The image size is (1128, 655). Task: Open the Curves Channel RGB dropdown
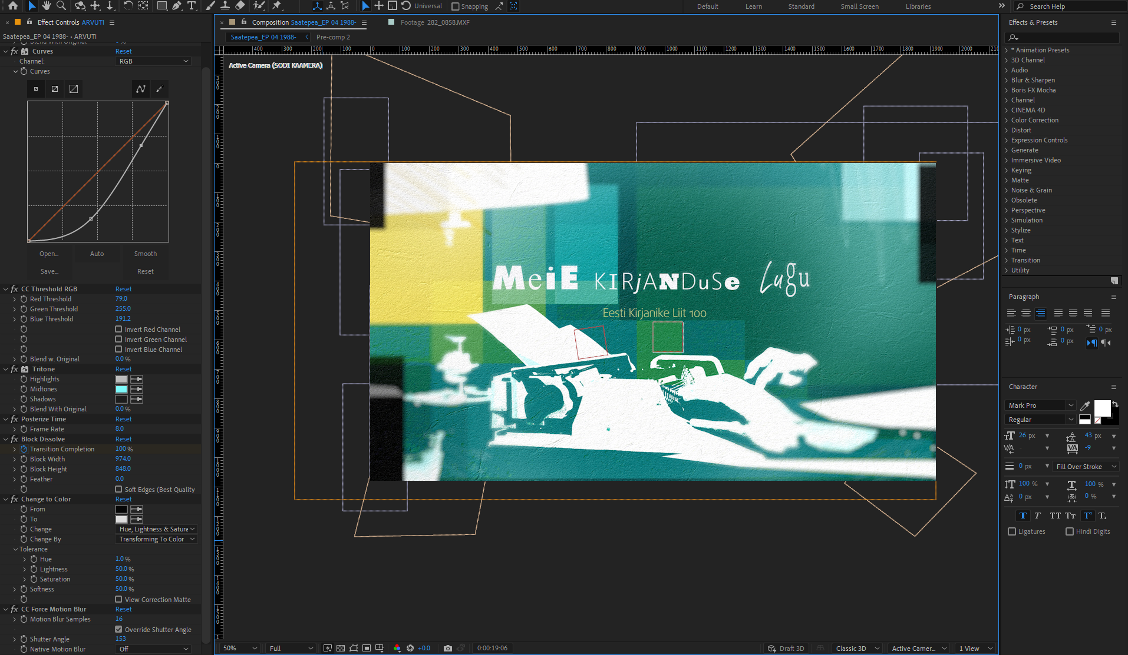pyautogui.click(x=153, y=61)
